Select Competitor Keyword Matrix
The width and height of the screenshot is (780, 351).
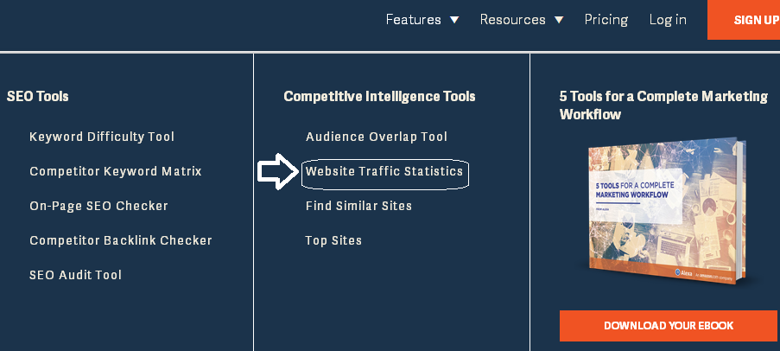(116, 171)
